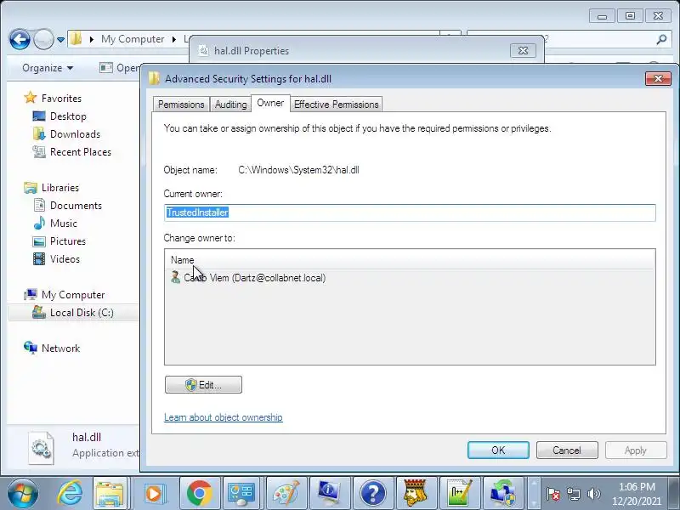Click the volume speaker tray icon

click(x=593, y=494)
